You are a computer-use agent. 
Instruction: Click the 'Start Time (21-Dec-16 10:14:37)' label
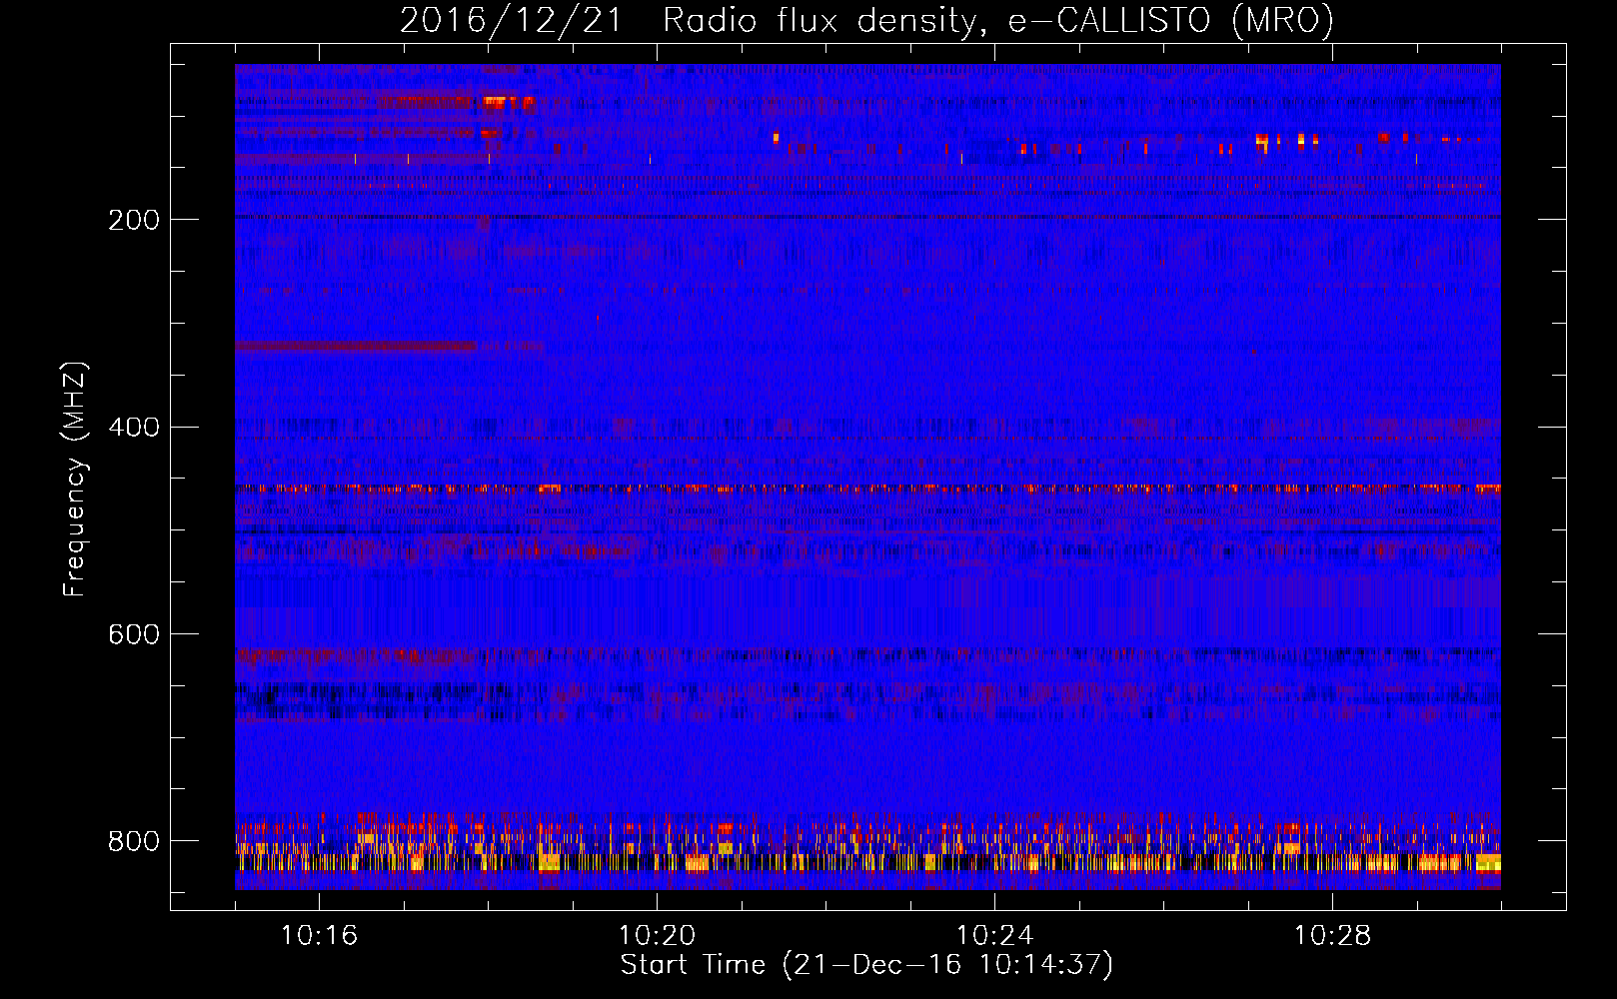click(866, 965)
